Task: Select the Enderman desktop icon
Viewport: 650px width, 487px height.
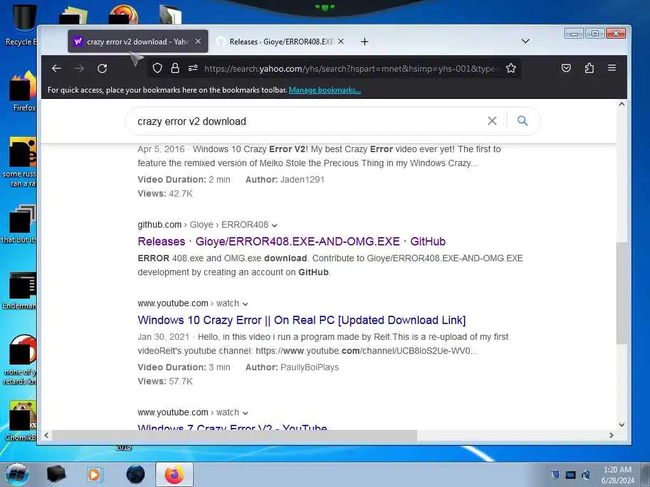Action: coord(20,290)
